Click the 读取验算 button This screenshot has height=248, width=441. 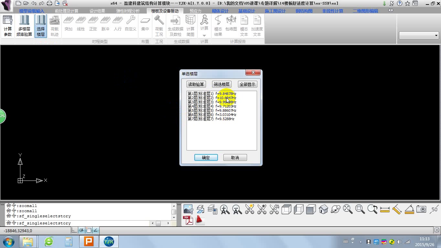(196, 84)
